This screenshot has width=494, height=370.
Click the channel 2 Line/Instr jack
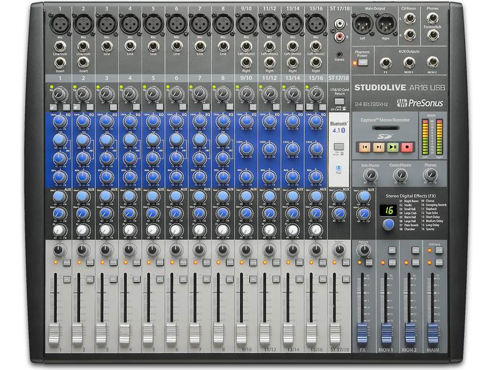pos(83,47)
